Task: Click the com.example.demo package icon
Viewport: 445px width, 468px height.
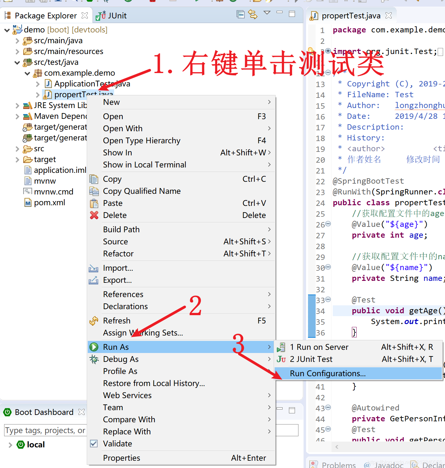Action: [38, 73]
